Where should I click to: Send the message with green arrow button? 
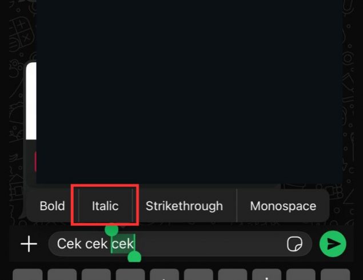pyautogui.click(x=333, y=244)
